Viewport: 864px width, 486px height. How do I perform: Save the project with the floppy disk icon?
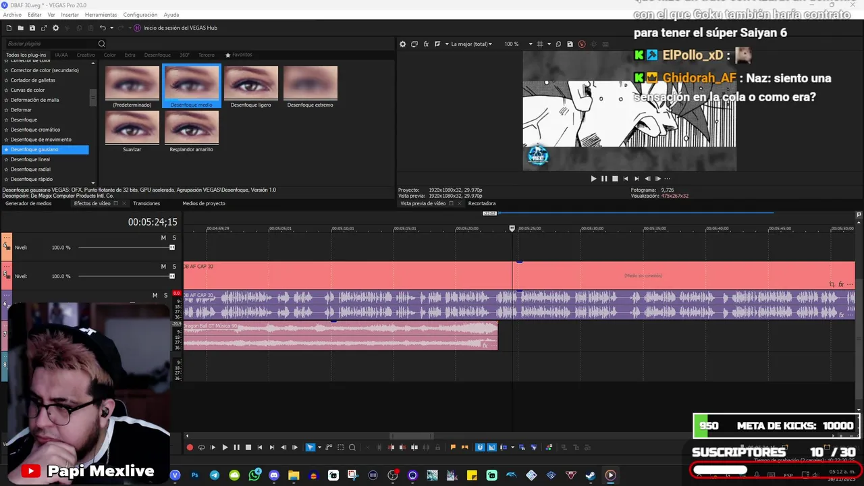pos(32,28)
